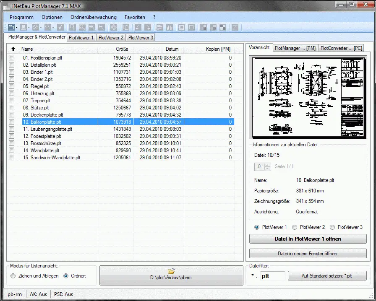Check the box for 15. Sandwich-Wandplatte.plt
Image resolution: width=376 pixels, height=301 pixels.
[11, 158]
